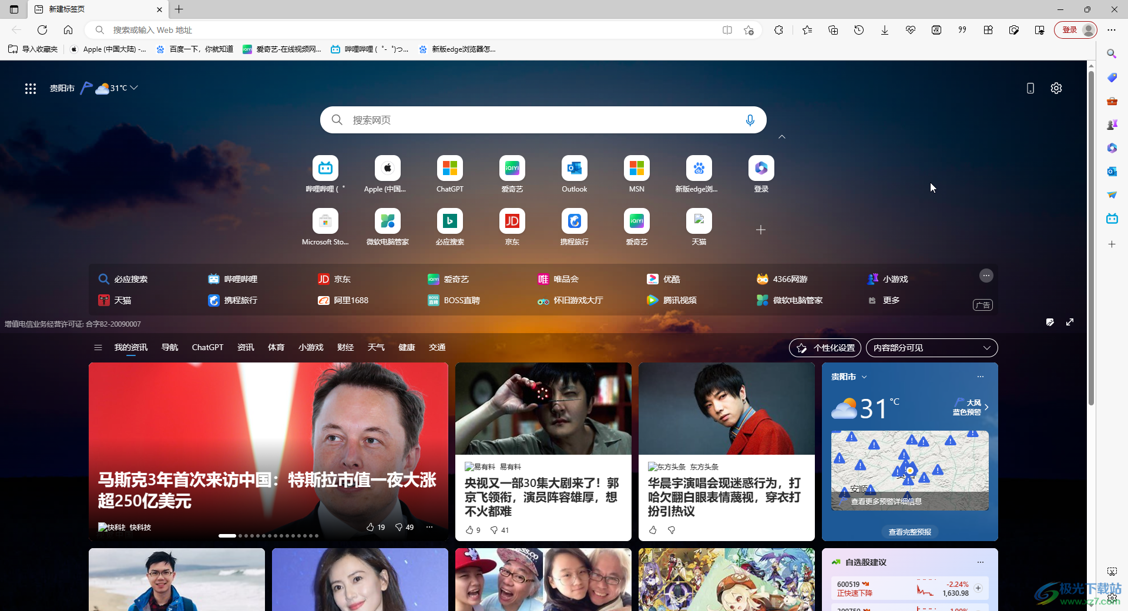Click the 搜索网页 web search box
Image resolution: width=1128 pixels, height=611 pixels.
(x=543, y=120)
